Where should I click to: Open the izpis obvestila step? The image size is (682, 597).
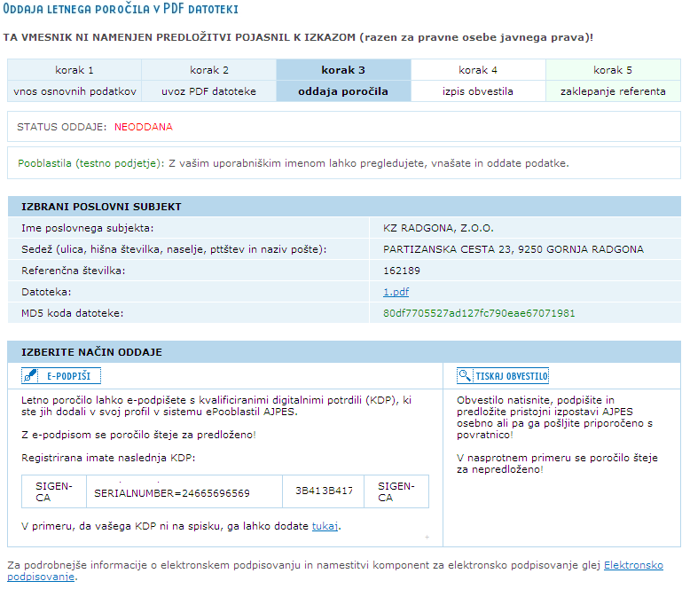click(x=478, y=91)
